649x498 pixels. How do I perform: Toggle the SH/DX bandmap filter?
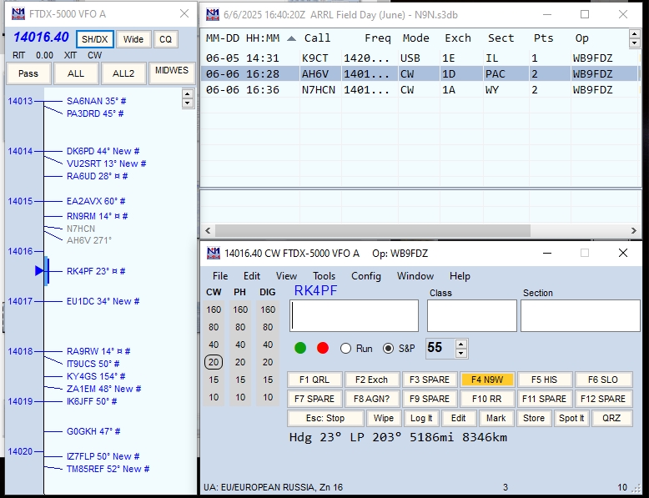pos(94,39)
